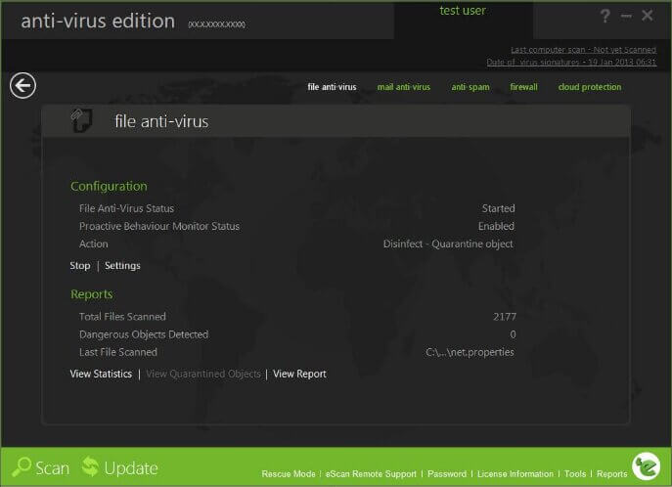Click the file anti-virus document icon
Image resolution: width=672 pixels, height=487 pixels.
(x=82, y=120)
